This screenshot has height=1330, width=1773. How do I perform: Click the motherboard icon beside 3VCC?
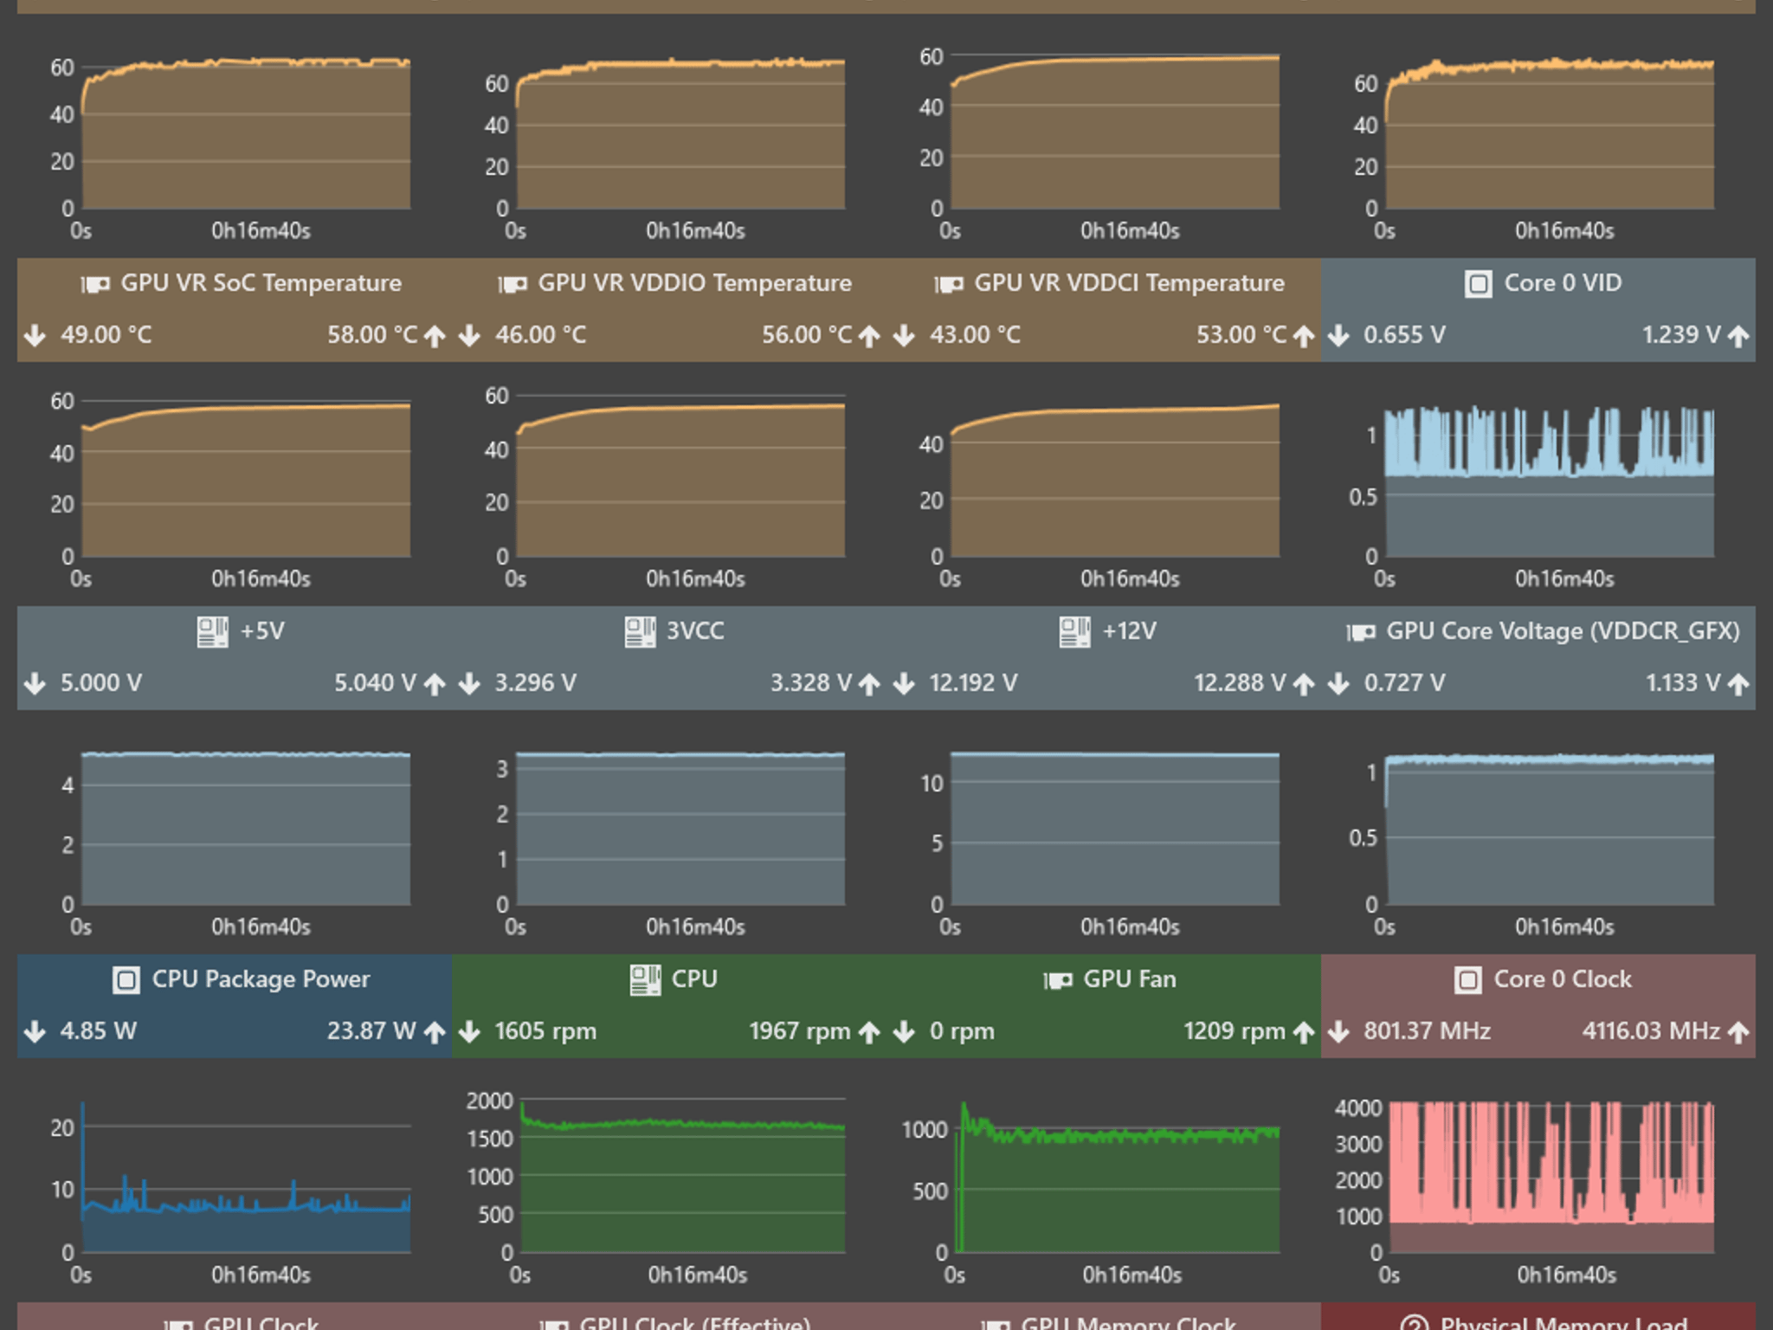point(641,632)
